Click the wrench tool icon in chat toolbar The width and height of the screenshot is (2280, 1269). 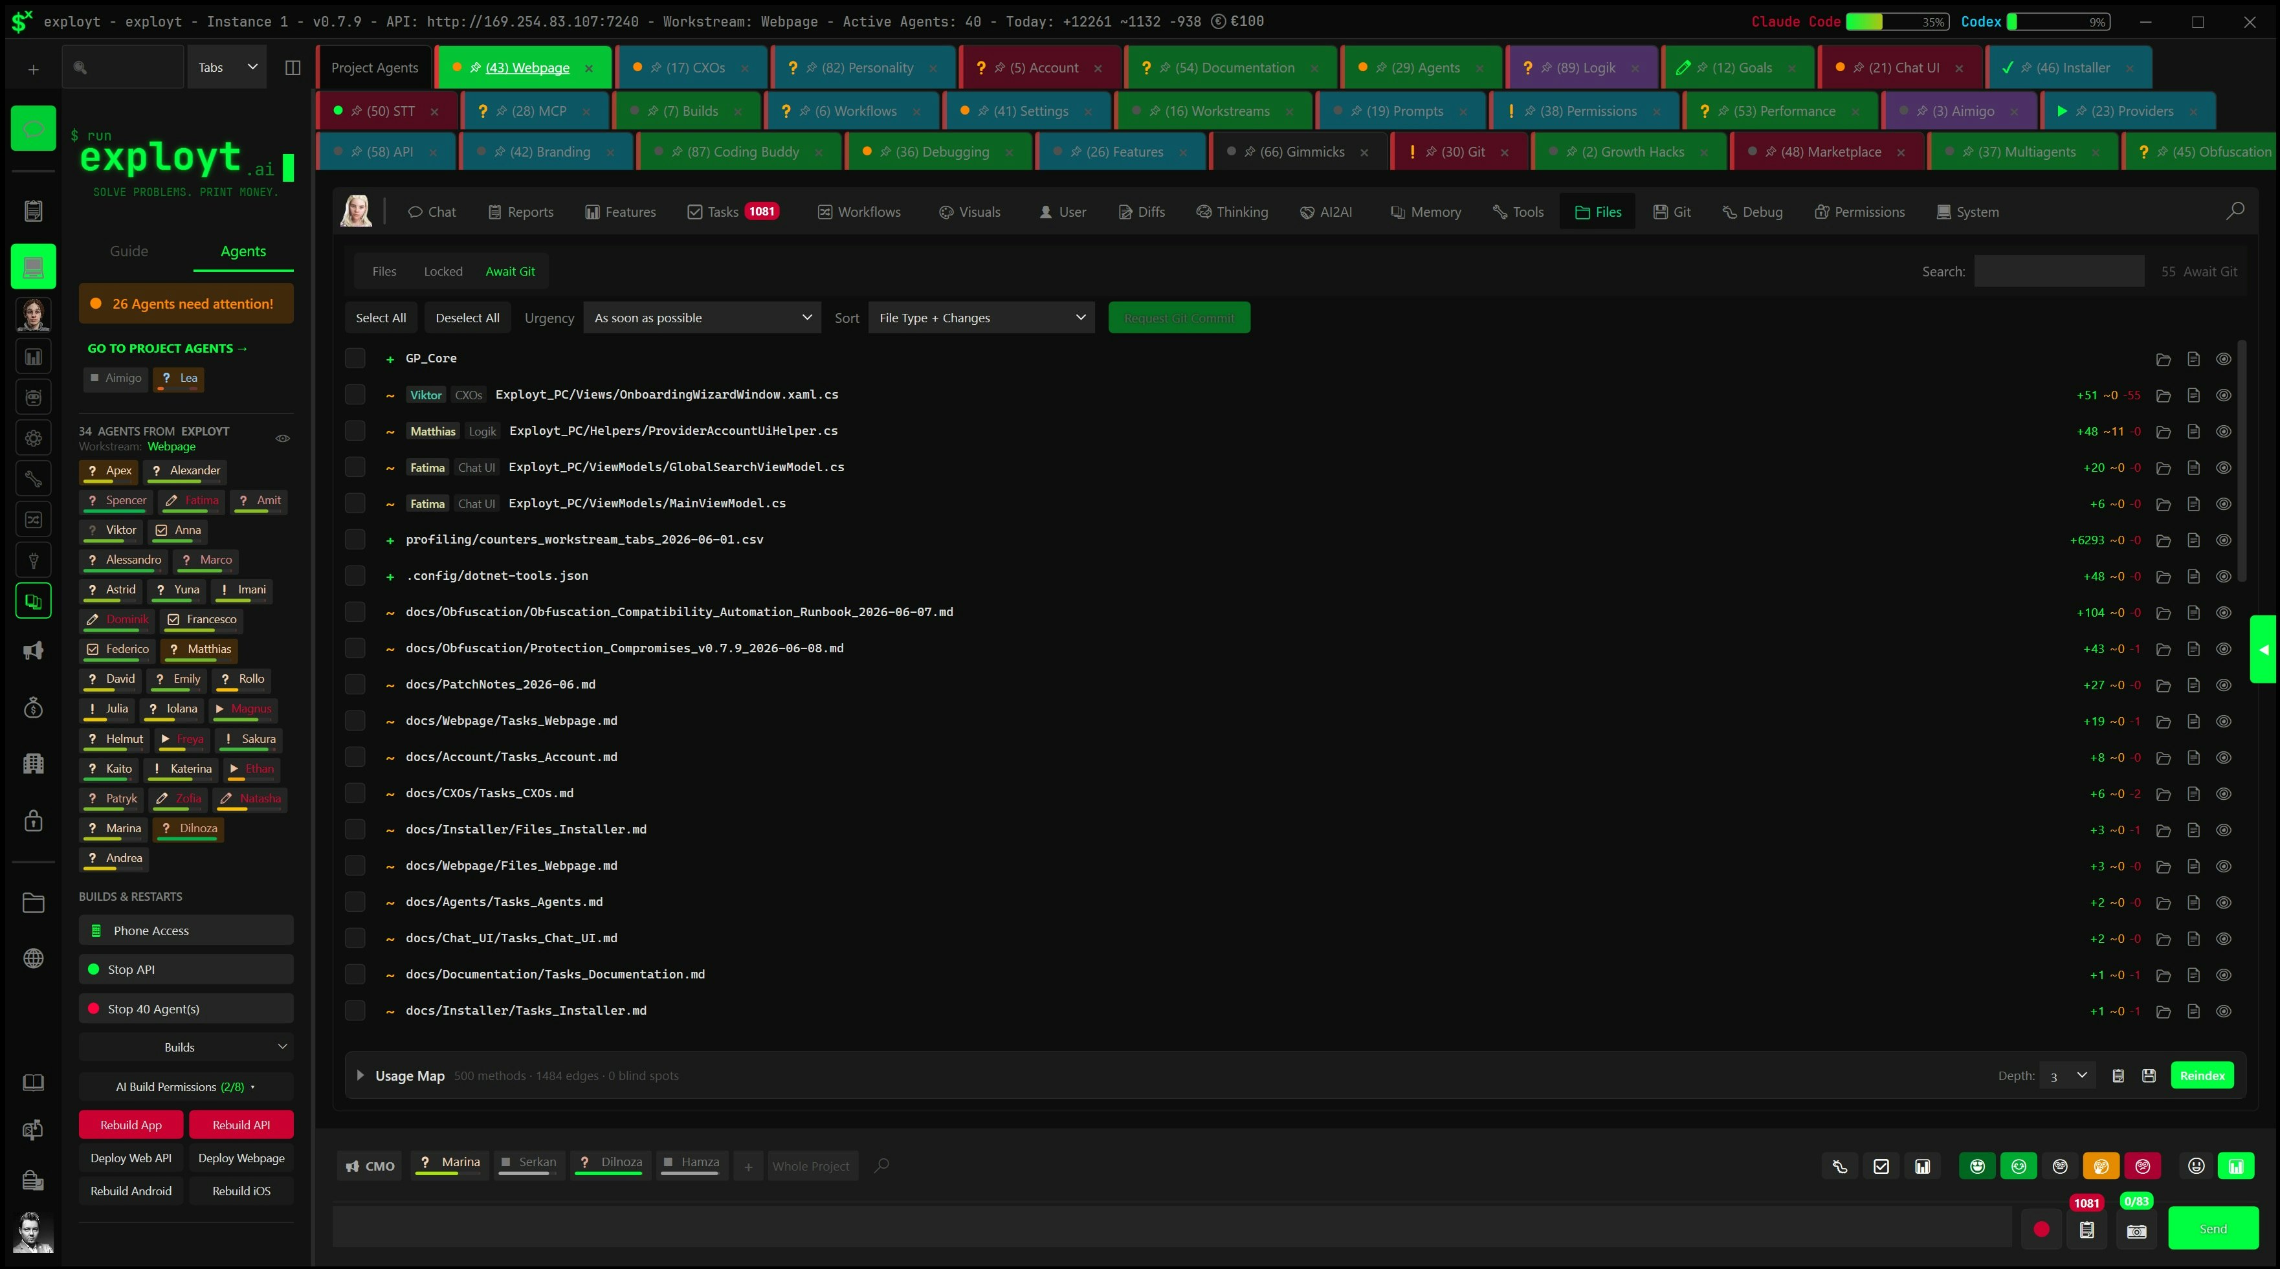pyautogui.click(x=1840, y=1166)
